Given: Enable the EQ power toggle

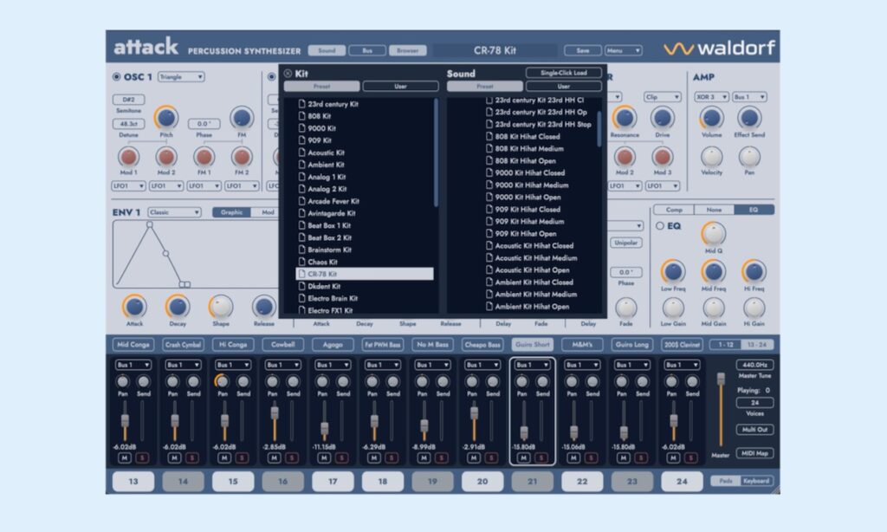Looking at the screenshot, I should click(x=659, y=226).
